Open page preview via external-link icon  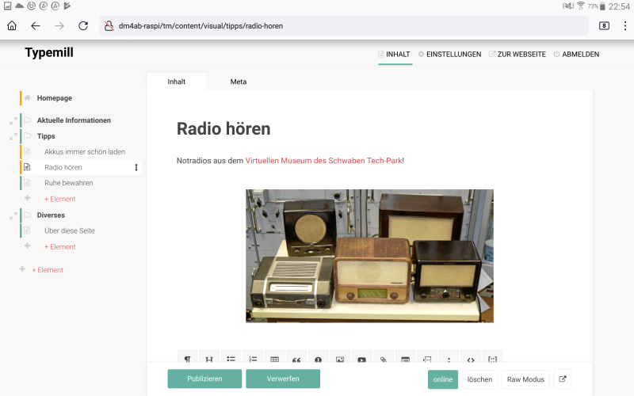[563, 379]
